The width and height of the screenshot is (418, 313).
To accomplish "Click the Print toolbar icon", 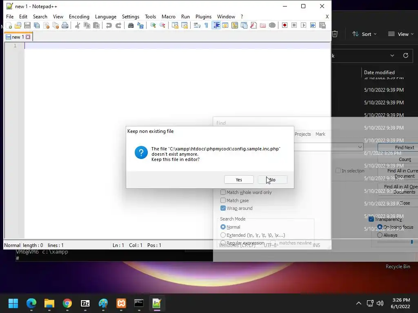I will (x=65, y=25).
